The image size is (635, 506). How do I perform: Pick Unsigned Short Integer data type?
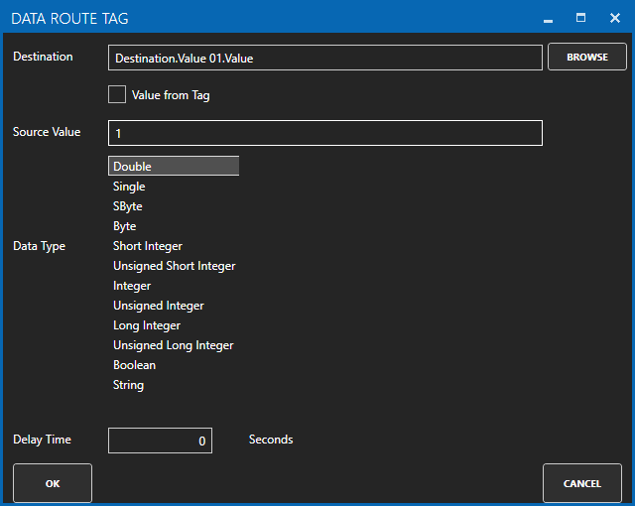tap(174, 266)
